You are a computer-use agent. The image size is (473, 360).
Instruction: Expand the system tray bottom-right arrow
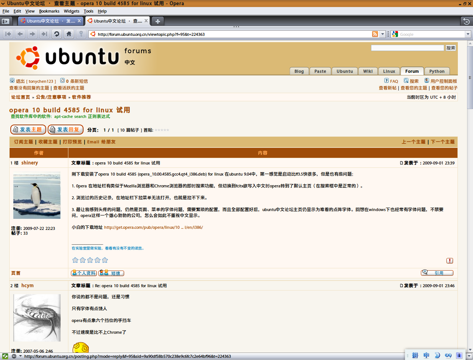(x=469, y=356)
